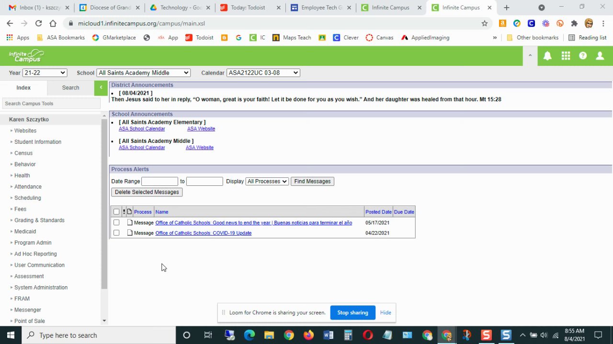Screen dimensions: 613x344
Task: Click the sidebar scroll down arrow
Action: coord(104,321)
